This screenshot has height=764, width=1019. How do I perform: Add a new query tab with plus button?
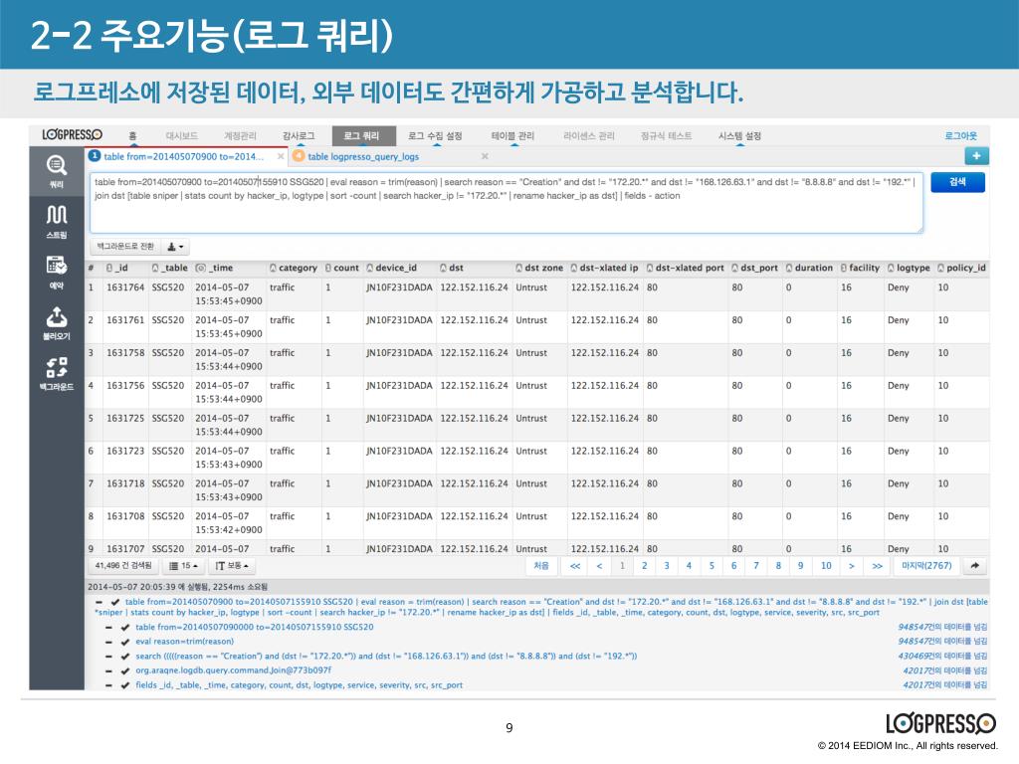pyautogui.click(x=976, y=156)
